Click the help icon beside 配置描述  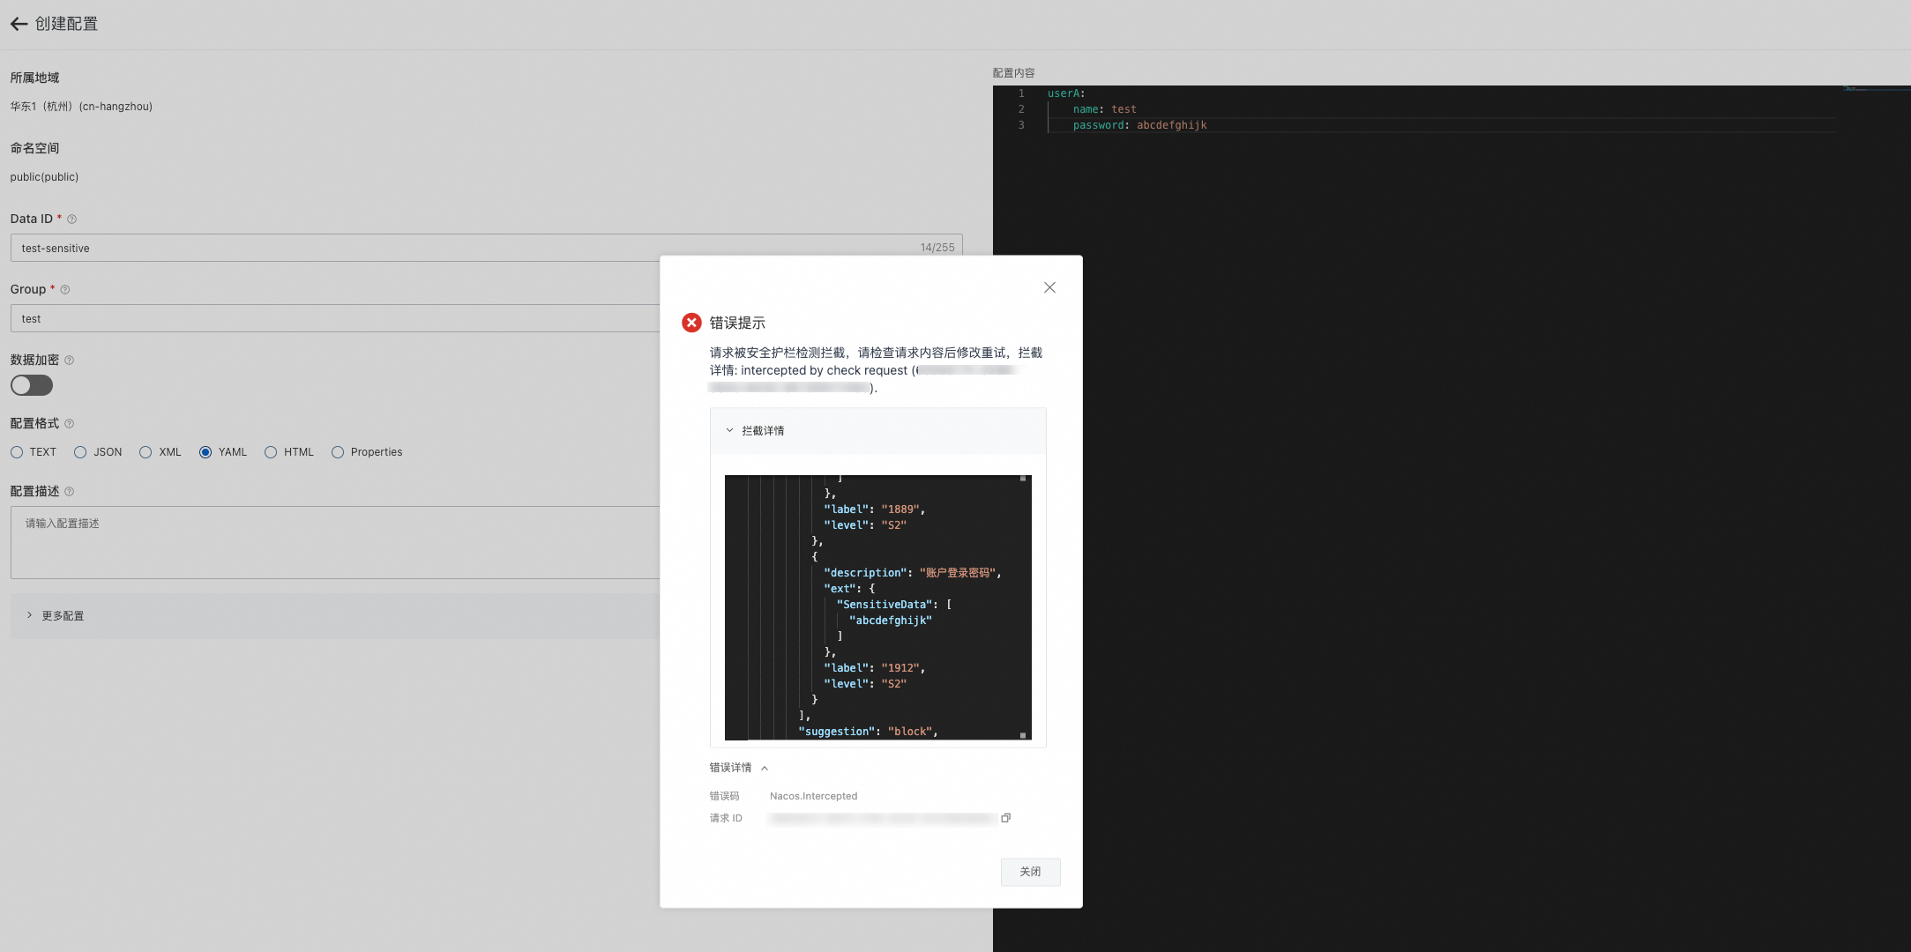[x=70, y=491]
